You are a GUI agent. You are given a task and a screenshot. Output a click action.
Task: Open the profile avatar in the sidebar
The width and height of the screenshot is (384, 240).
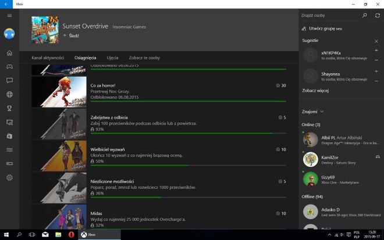click(9, 34)
